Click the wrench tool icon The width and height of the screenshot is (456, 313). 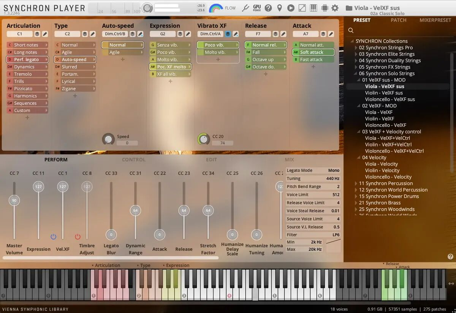pyautogui.click(x=245, y=8)
